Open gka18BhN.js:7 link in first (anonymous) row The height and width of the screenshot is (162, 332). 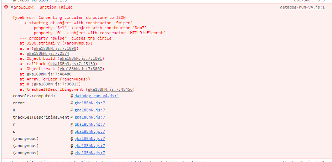90,139
